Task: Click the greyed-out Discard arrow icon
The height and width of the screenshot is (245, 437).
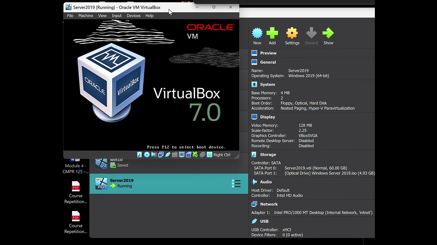Action: click(x=311, y=33)
